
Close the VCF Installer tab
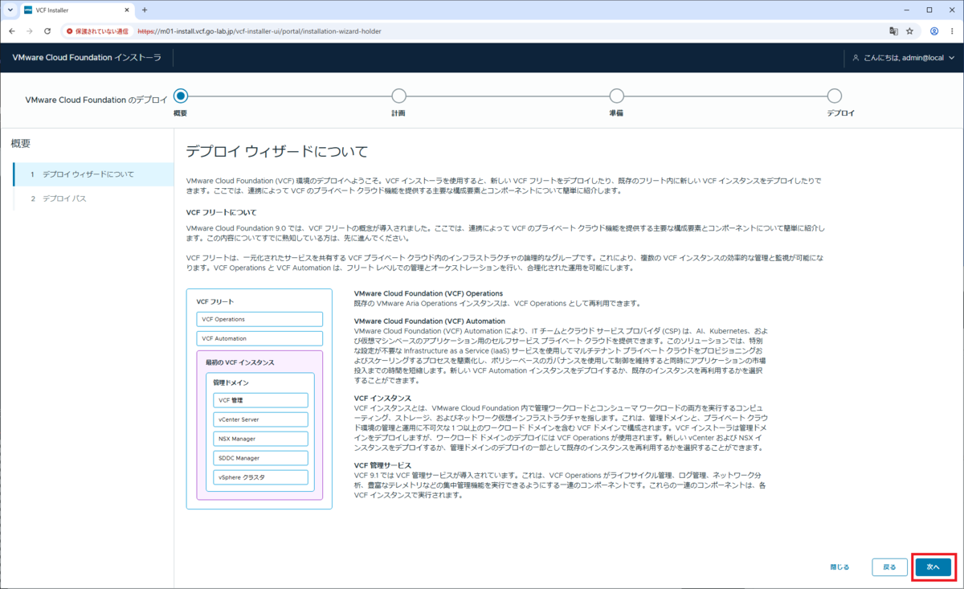125,10
